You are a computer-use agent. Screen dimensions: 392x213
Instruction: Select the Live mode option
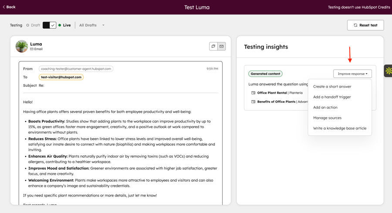[64, 25]
